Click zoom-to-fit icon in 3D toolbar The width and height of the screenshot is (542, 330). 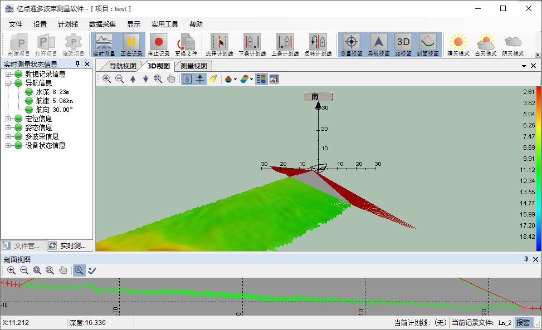158,79
